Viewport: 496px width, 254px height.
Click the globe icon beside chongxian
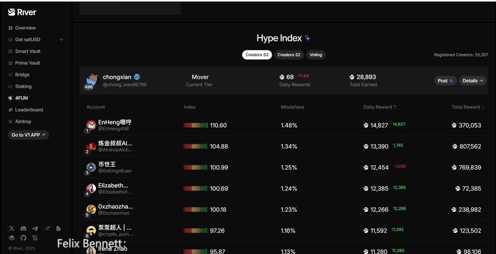click(137, 77)
